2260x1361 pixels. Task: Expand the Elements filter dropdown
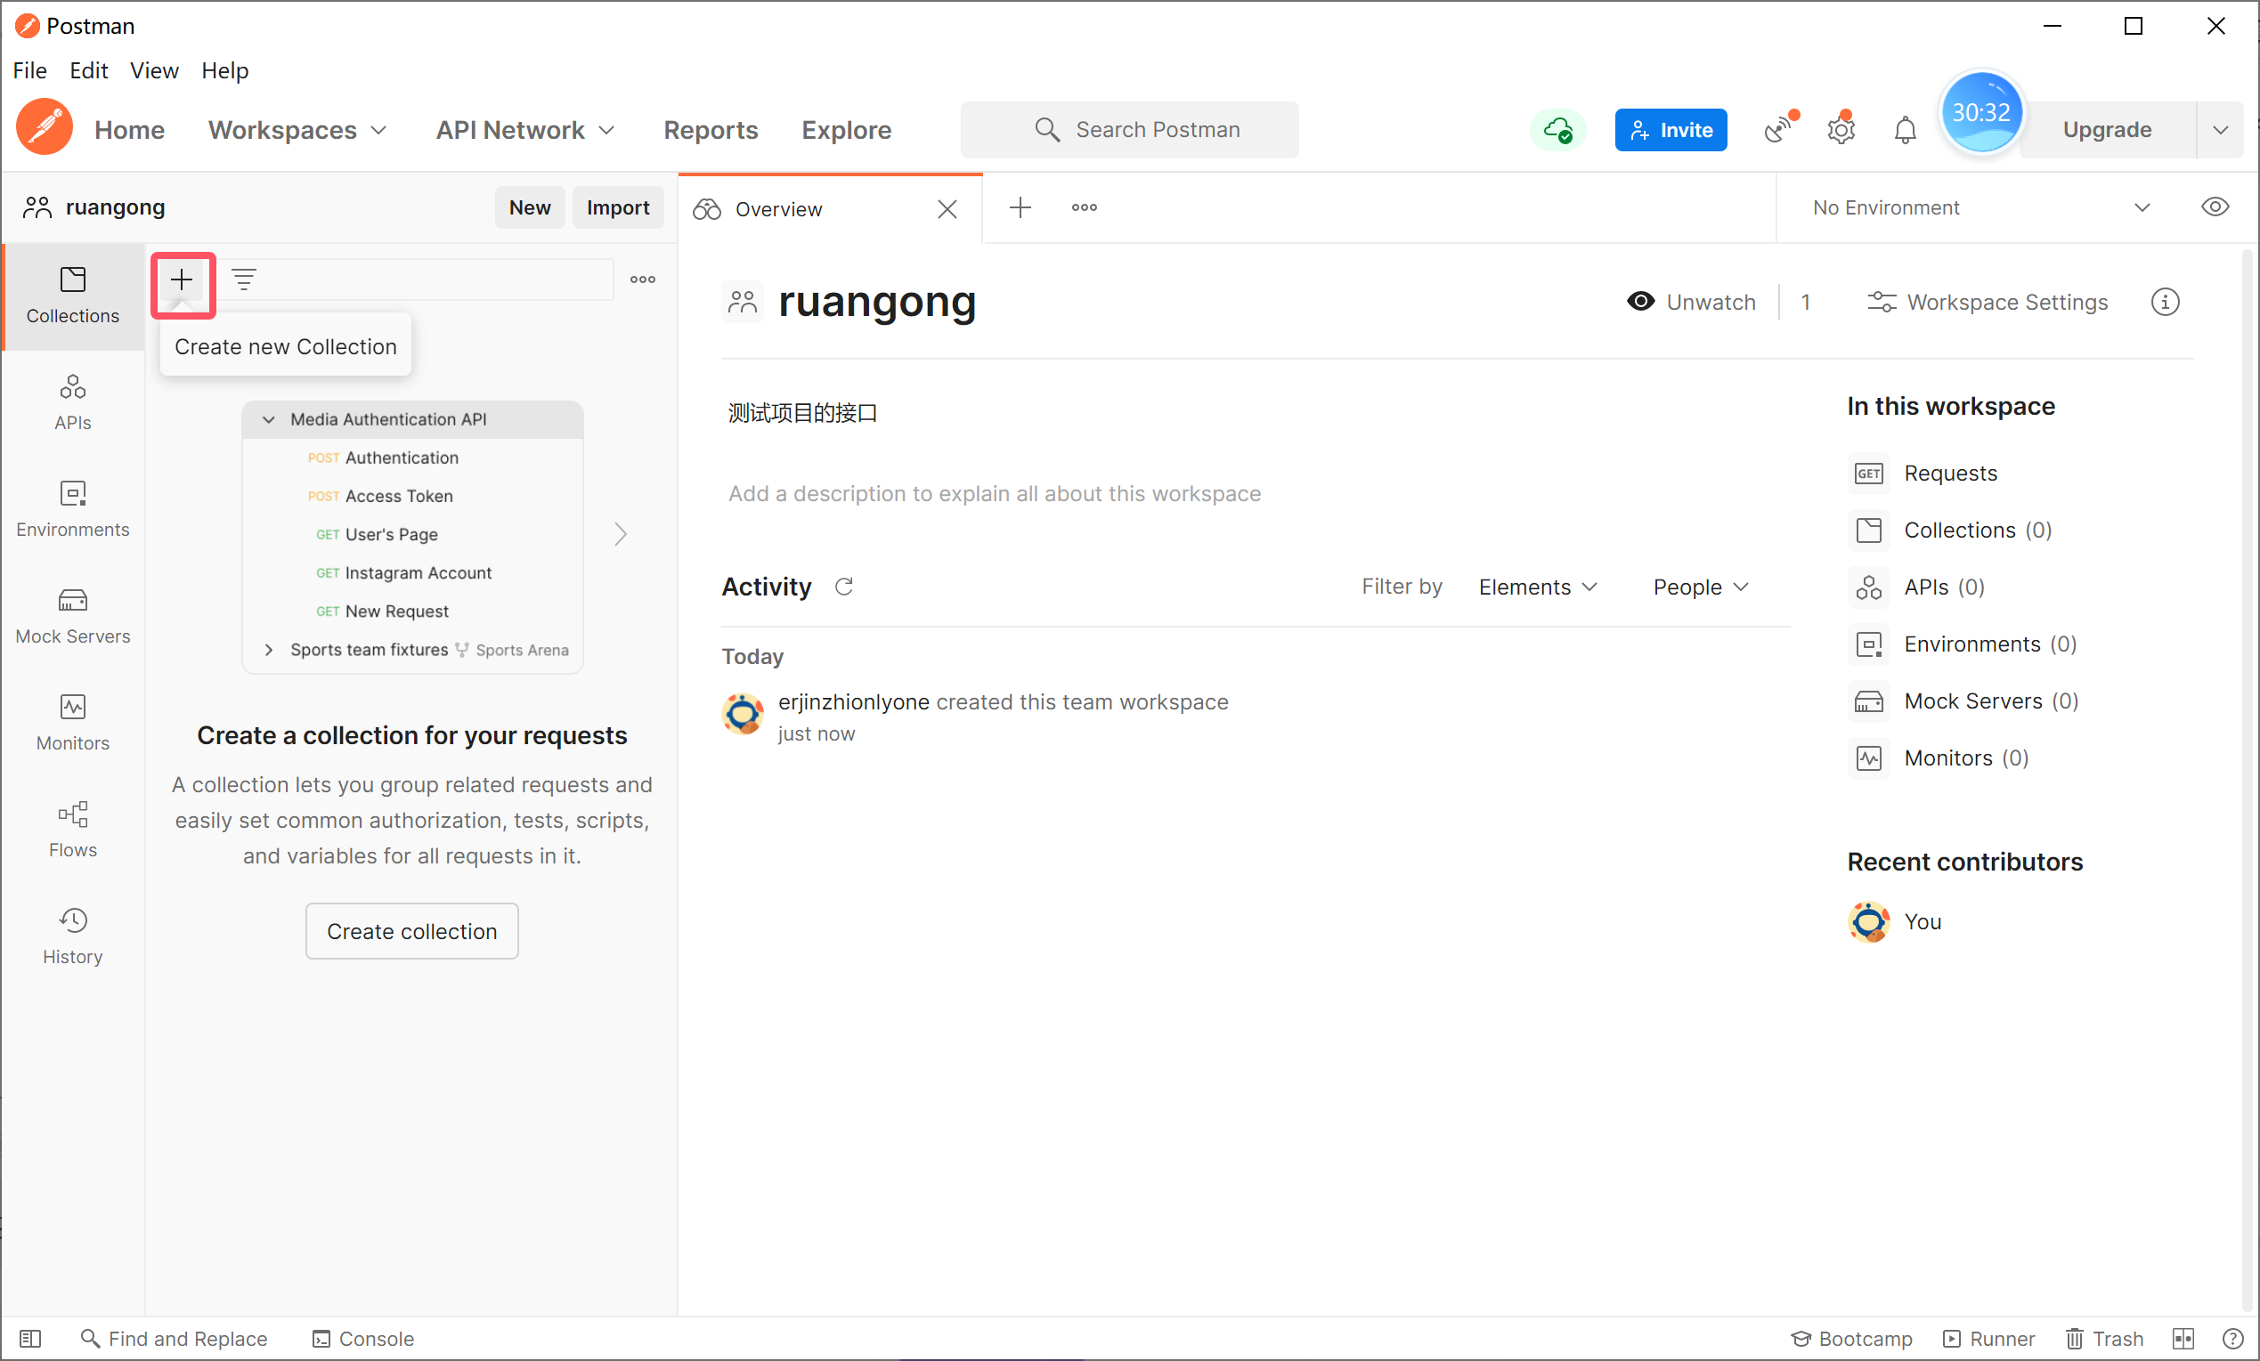[1537, 587]
